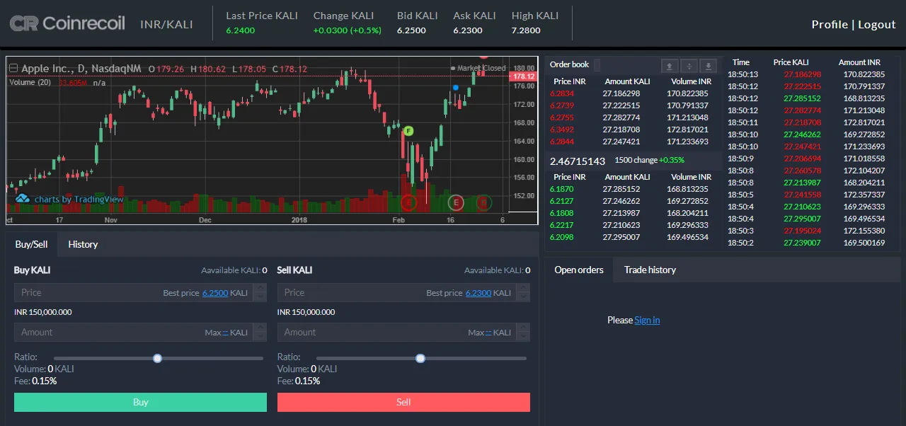Click the chart price label 178.12
906x426 pixels.
coord(523,76)
